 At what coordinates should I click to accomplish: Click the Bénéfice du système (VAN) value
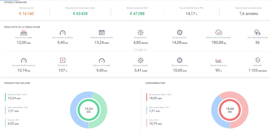pyautogui.click(x=137, y=14)
